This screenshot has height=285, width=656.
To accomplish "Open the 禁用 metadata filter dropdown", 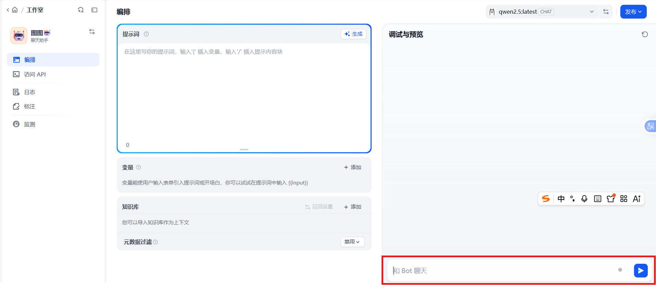I will 352,242.
